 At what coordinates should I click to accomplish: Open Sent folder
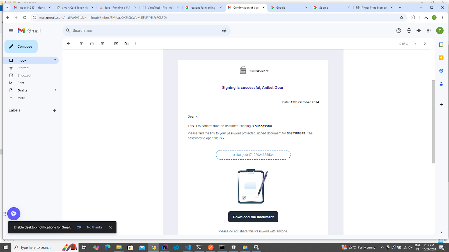point(31,83)
